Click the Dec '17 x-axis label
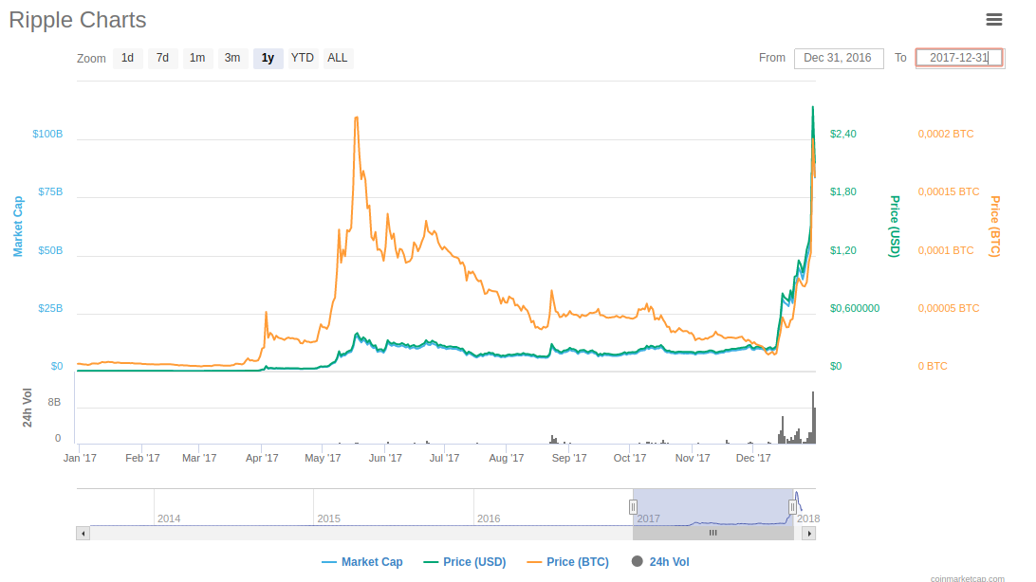 753,458
